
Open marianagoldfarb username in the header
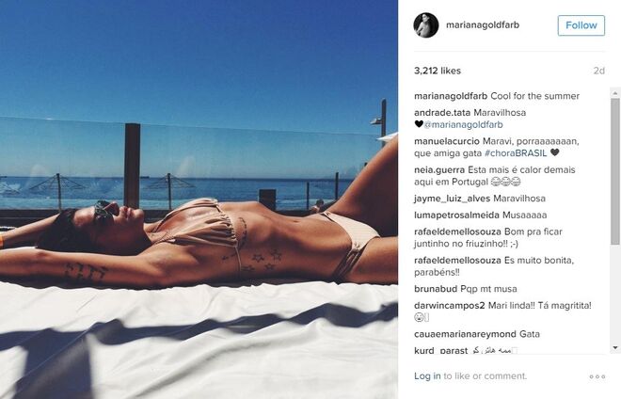point(483,25)
